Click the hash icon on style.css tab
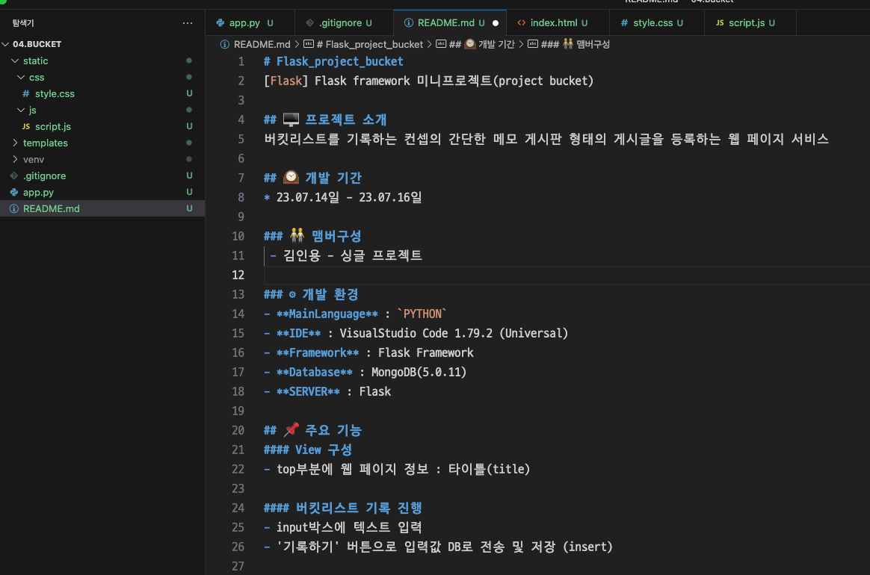This screenshot has height=575, width=870. pyautogui.click(x=624, y=22)
